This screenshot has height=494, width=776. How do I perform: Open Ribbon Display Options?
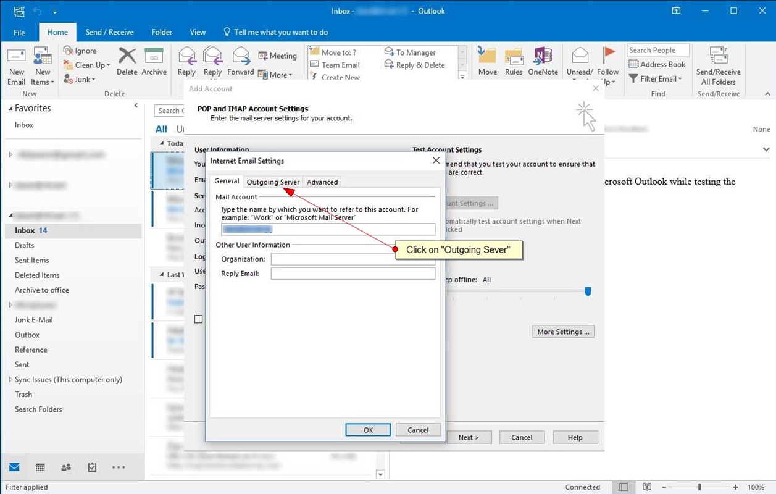click(677, 11)
